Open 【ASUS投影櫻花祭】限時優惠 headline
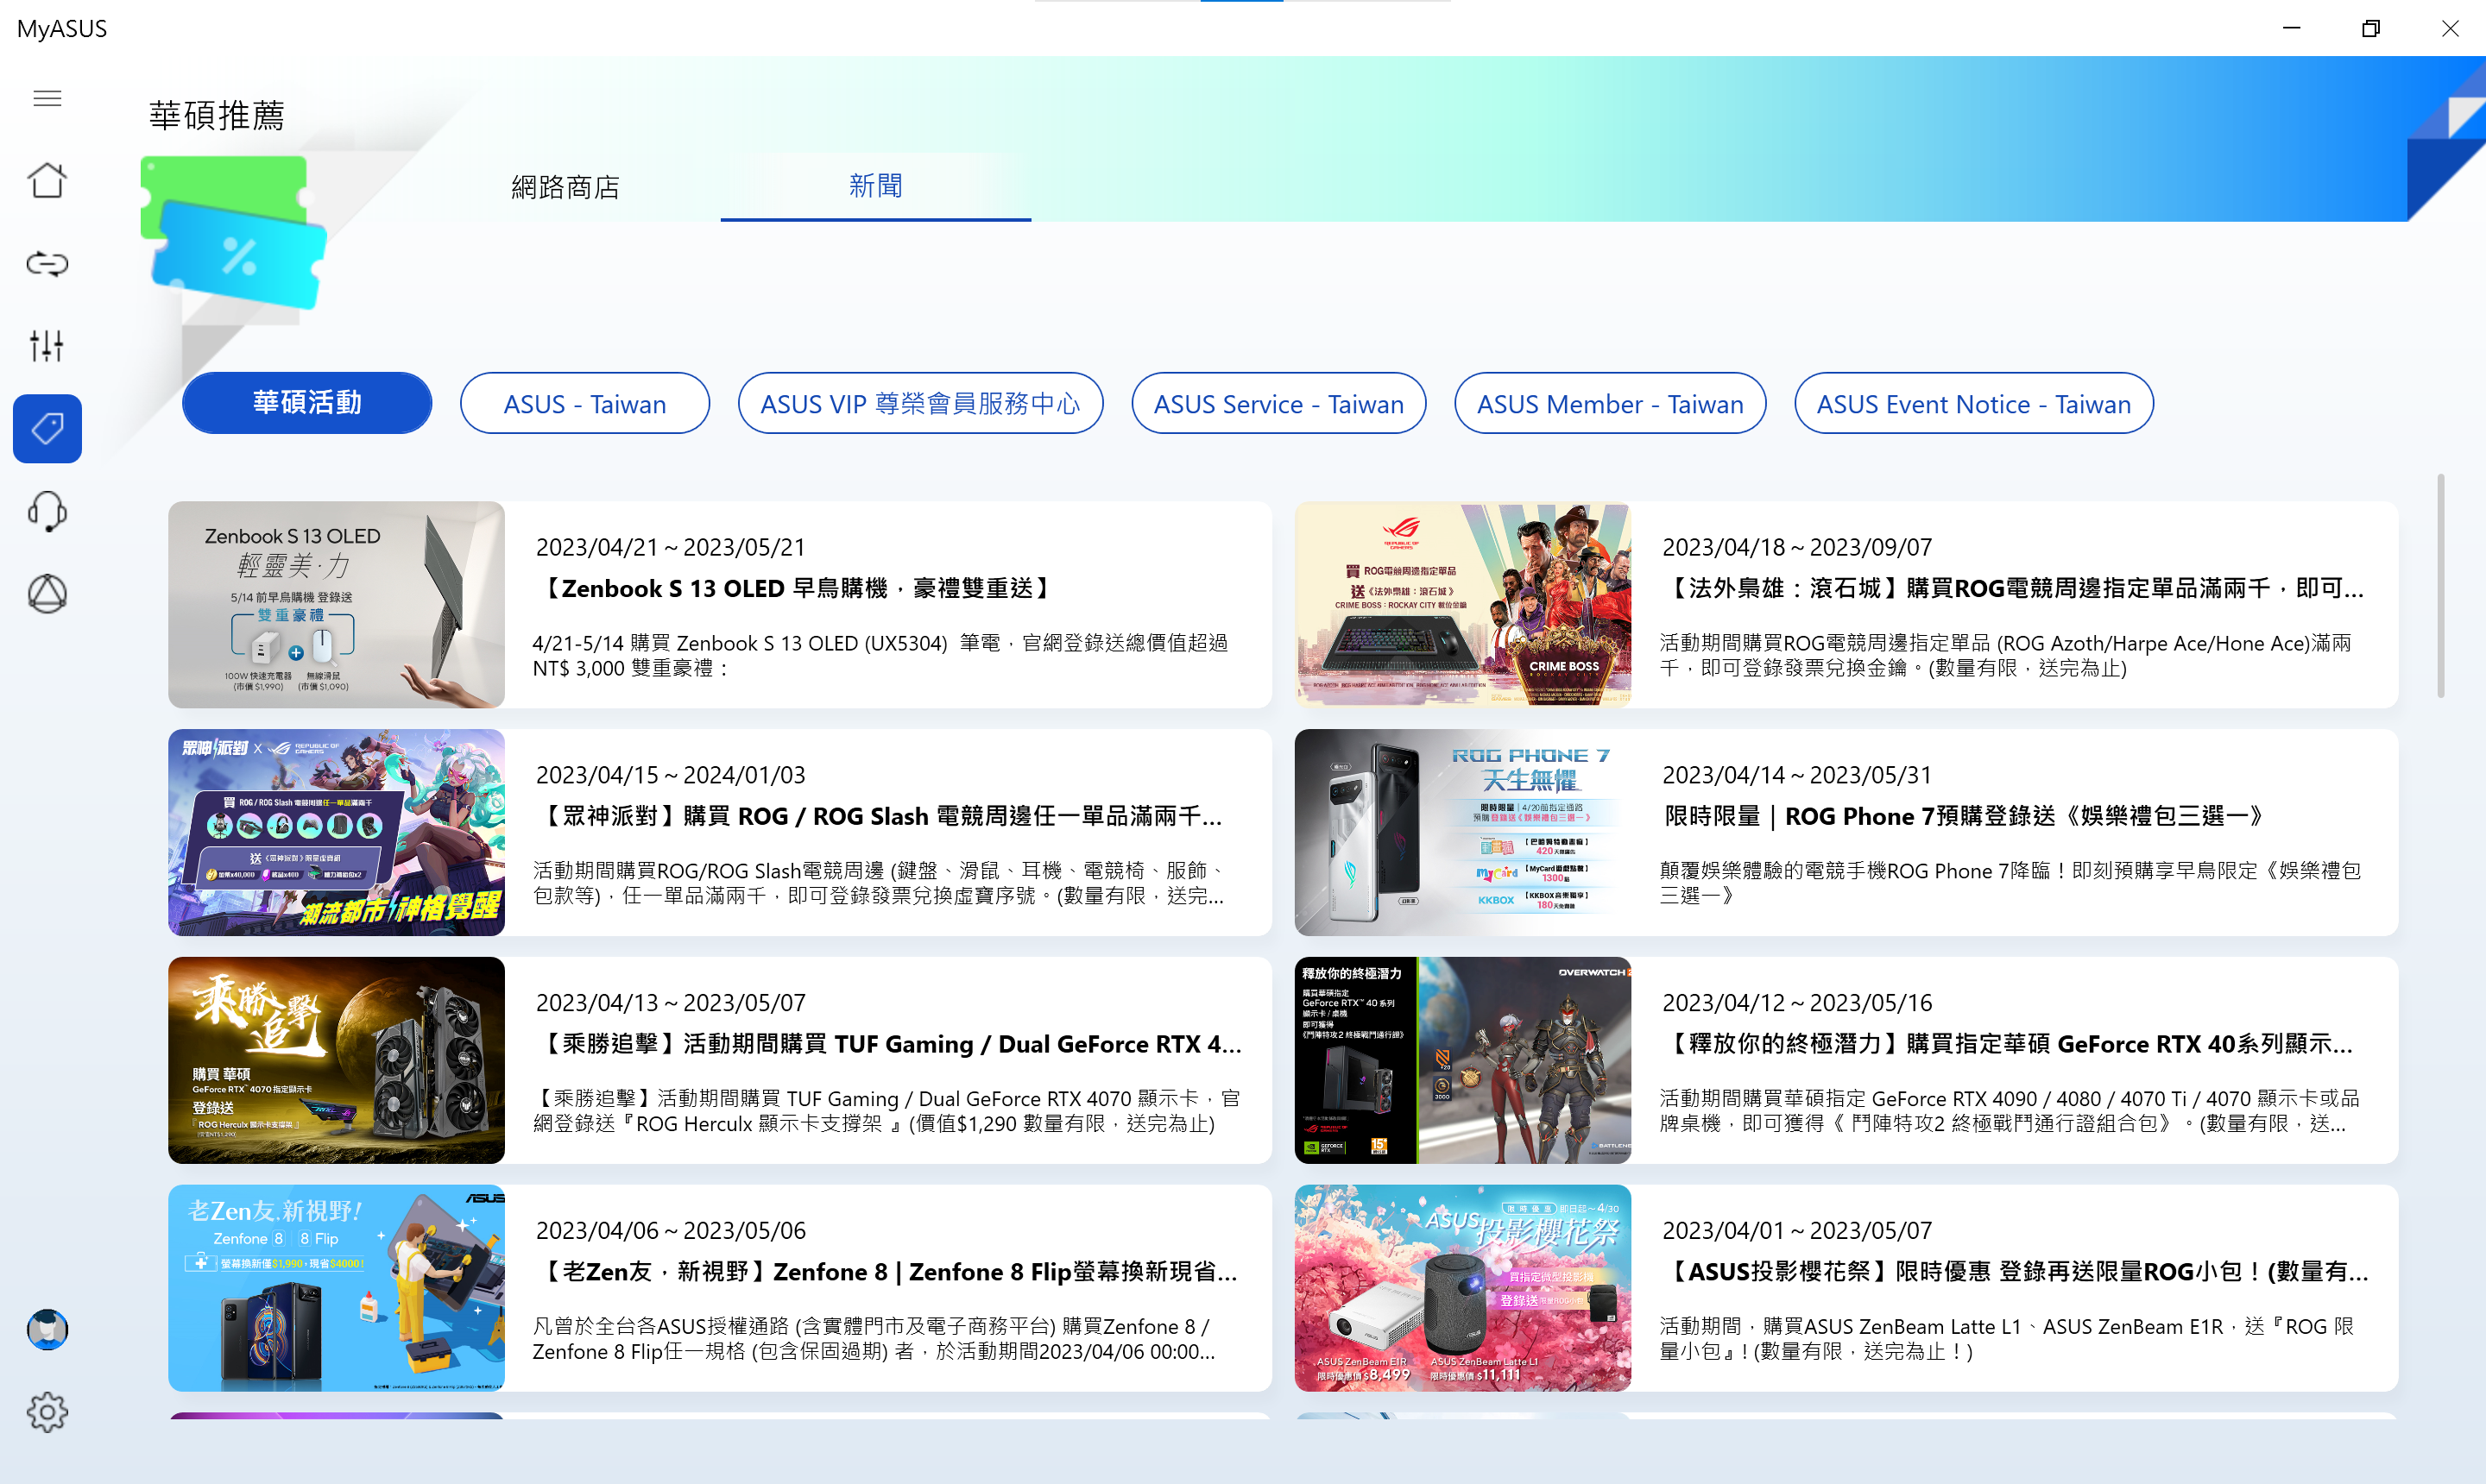This screenshot has width=2486, height=1484. pyautogui.click(x=2015, y=1272)
